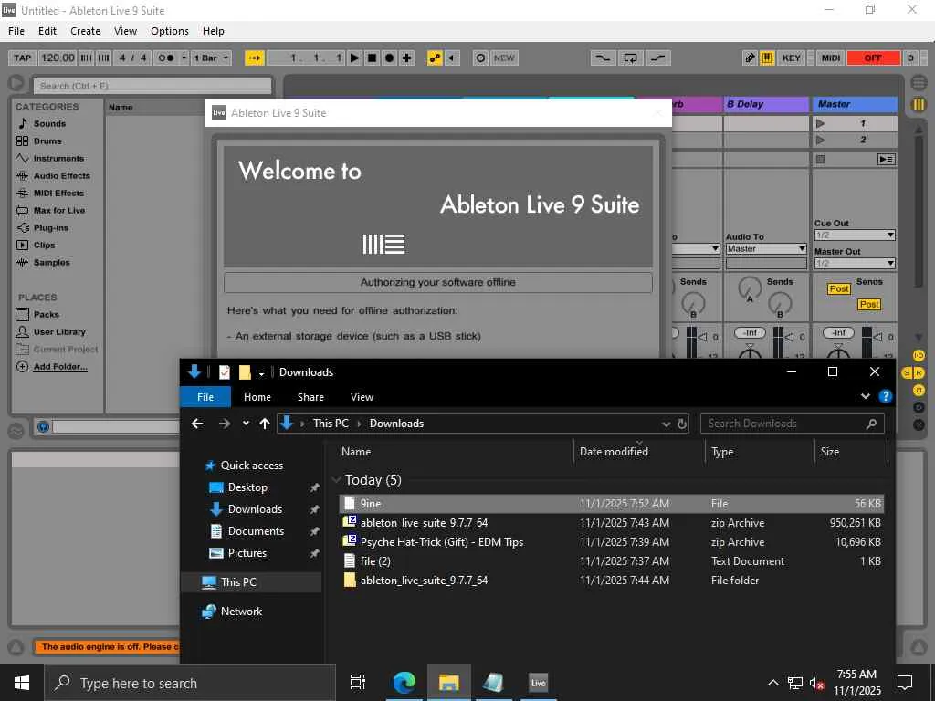Click the 120.00 tempo field
This screenshot has height=701, width=935.
[58, 58]
